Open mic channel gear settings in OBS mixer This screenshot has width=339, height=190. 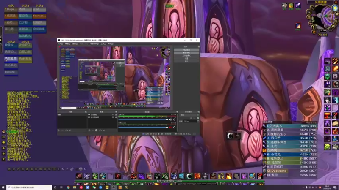pos(174,128)
